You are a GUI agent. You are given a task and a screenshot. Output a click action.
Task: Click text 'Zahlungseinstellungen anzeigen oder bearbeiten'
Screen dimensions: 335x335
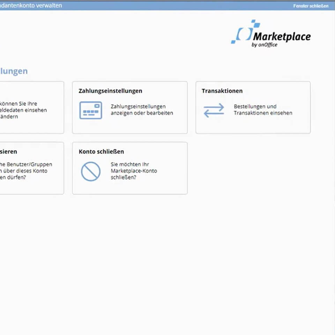(142, 110)
